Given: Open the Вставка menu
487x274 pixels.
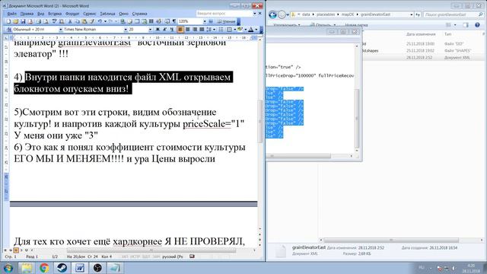Looking at the screenshot, I should (55, 14).
